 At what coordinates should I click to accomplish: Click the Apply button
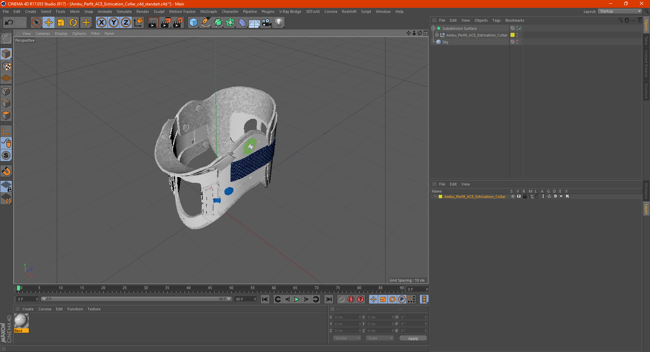point(413,338)
